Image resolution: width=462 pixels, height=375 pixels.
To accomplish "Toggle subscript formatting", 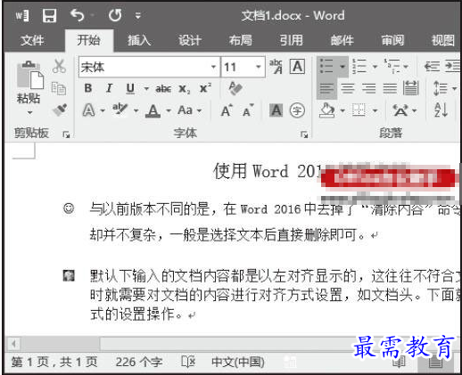I will 184,89.
